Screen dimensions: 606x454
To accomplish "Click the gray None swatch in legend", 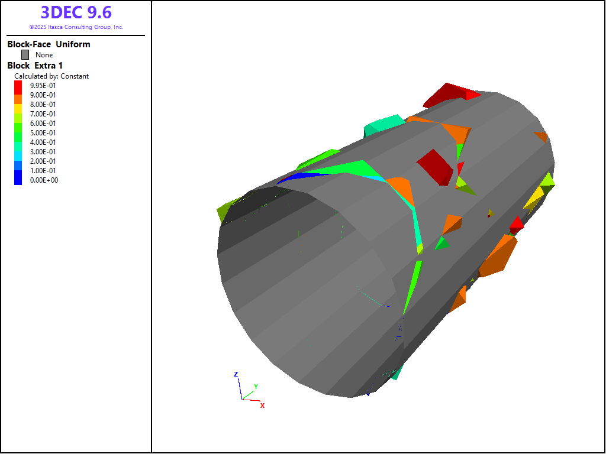I will [x=25, y=54].
